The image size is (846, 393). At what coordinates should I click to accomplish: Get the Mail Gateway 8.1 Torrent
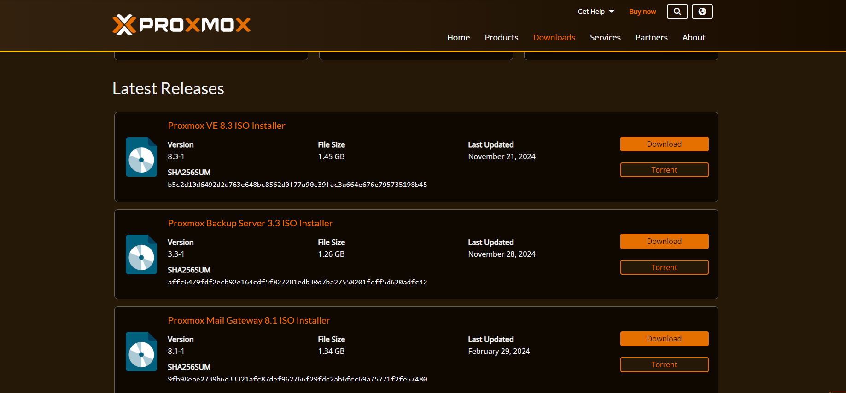click(664, 364)
